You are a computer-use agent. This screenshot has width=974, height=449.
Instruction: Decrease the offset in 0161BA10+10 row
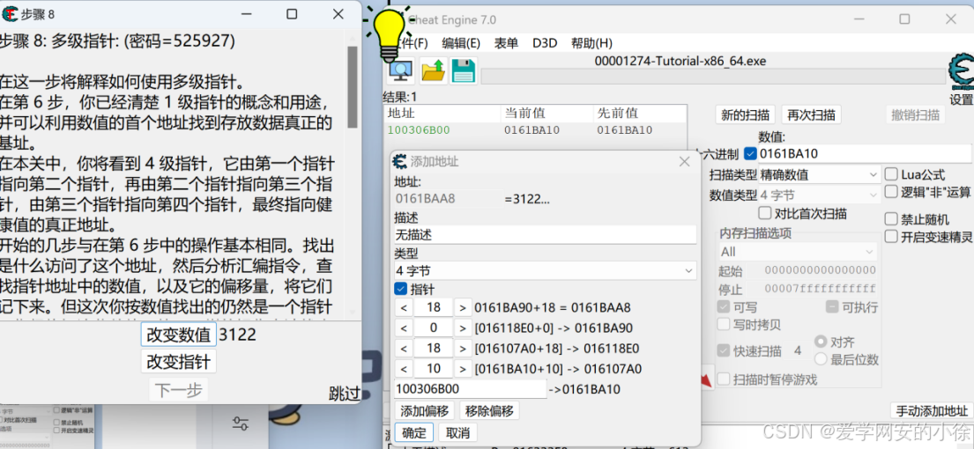coord(403,369)
